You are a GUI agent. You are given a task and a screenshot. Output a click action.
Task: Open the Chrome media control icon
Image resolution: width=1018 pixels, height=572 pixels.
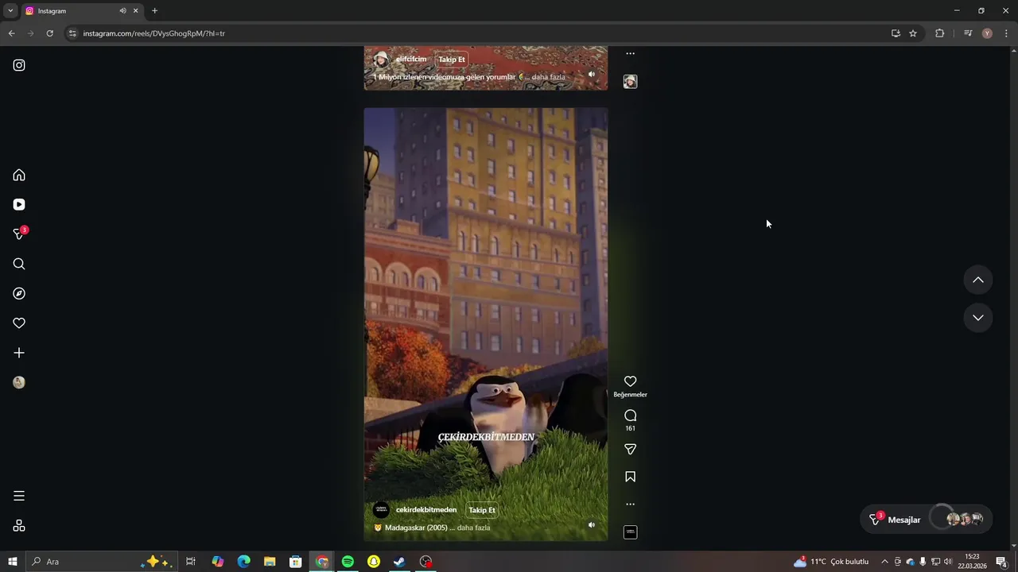(968, 33)
